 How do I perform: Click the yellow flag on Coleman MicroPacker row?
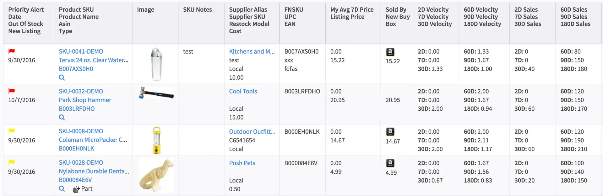pyautogui.click(x=12, y=131)
